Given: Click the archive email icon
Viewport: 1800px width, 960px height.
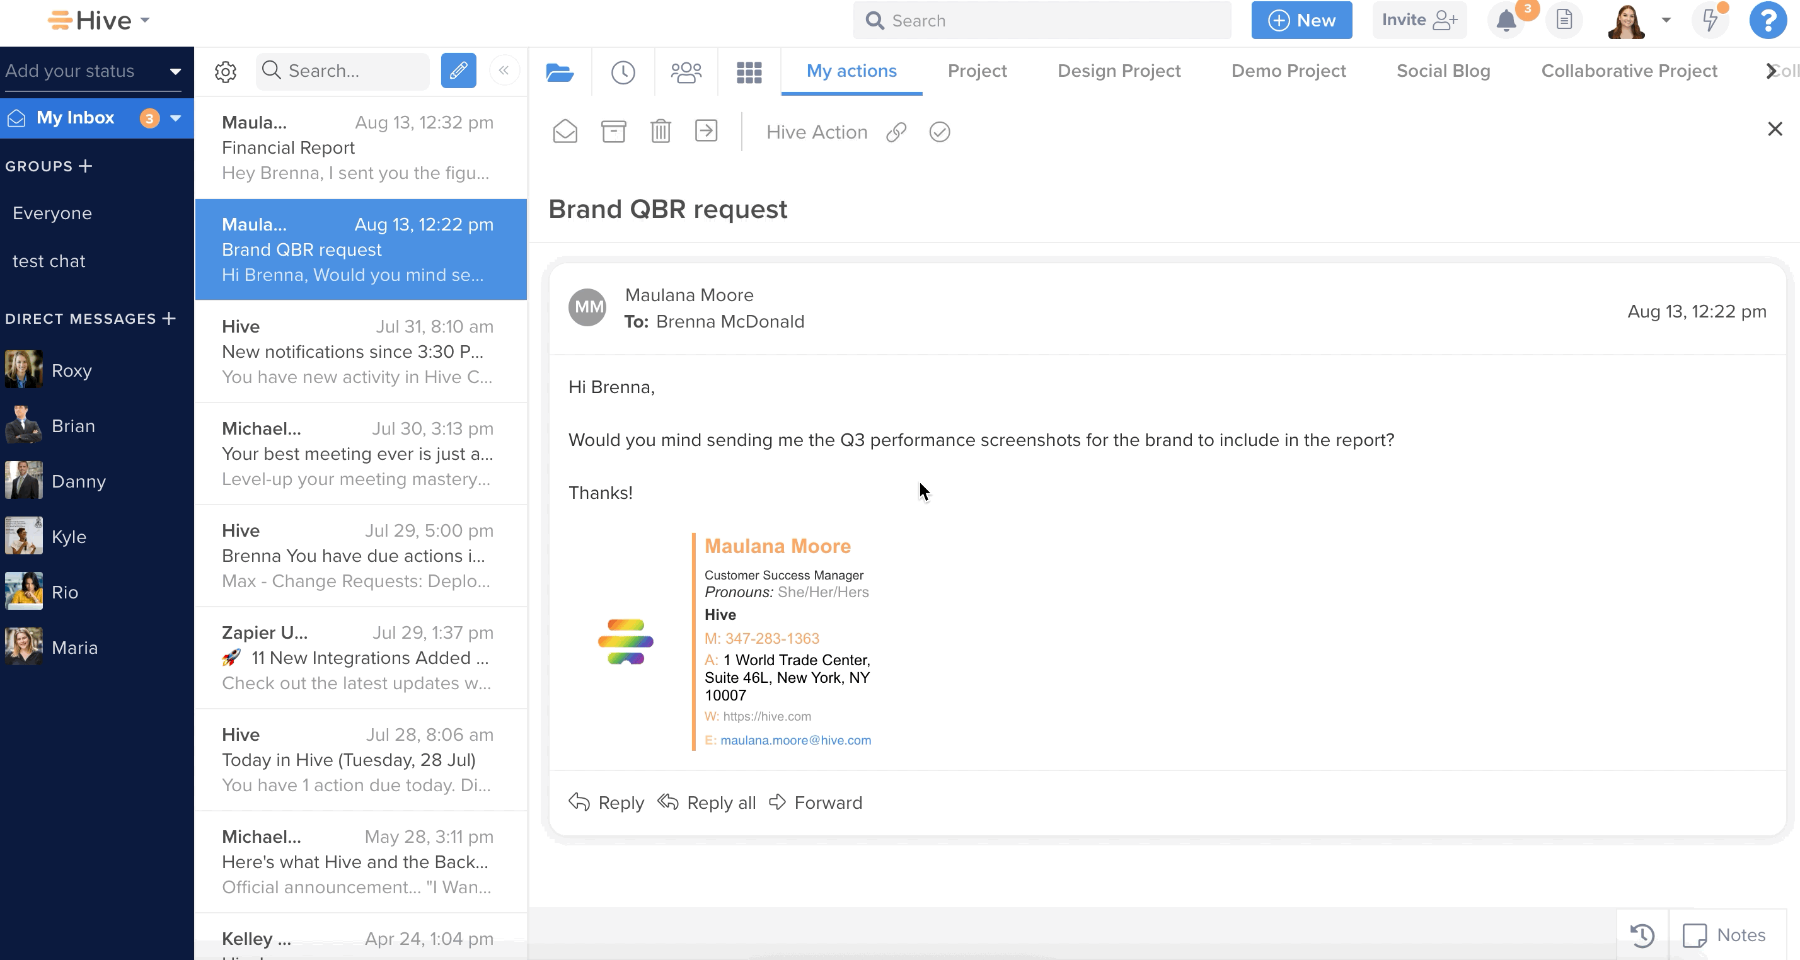Looking at the screenshot, I should (x=613, y=131).
